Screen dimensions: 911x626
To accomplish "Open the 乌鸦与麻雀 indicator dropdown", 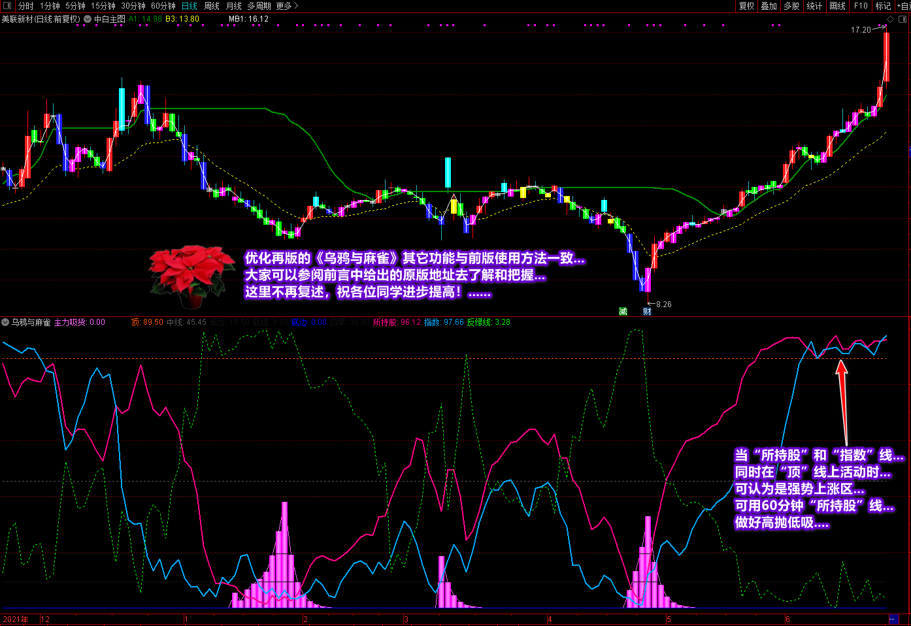I will 5,322.
